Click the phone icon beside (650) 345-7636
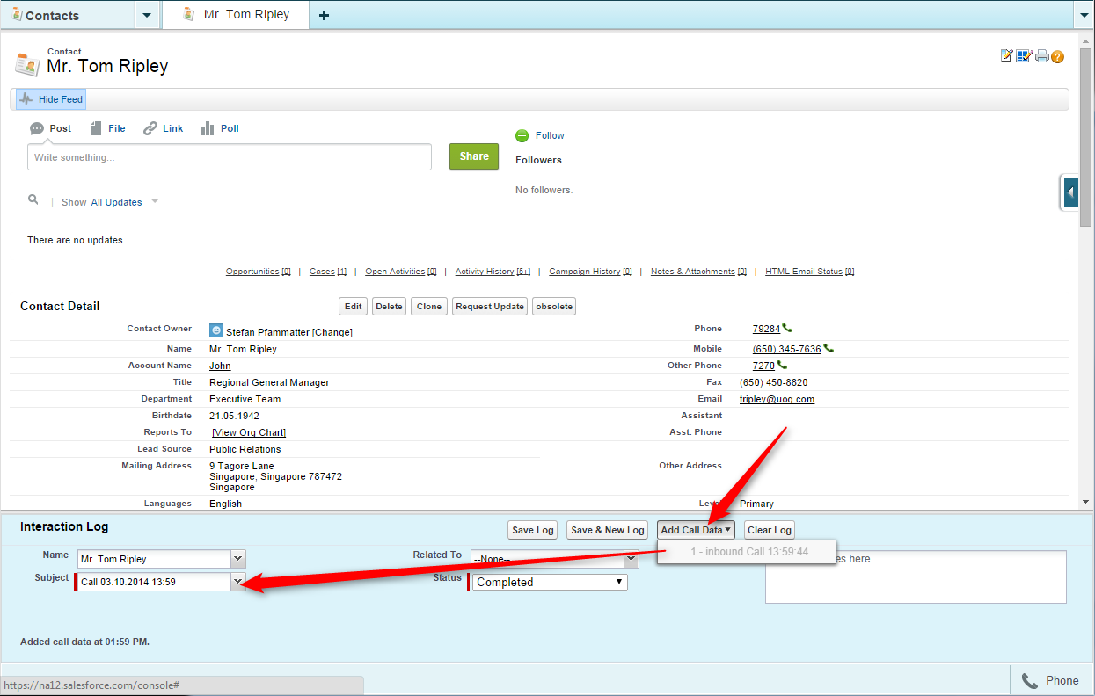 pos(829,348)
